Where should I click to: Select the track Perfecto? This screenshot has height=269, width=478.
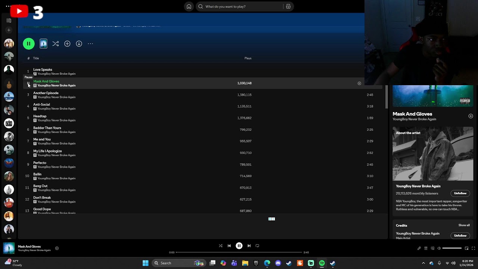click(40, 163)
